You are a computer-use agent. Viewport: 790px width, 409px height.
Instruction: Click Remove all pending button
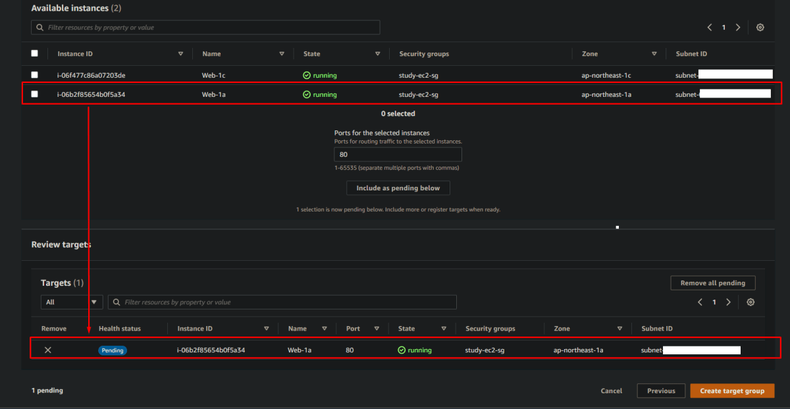713,283
